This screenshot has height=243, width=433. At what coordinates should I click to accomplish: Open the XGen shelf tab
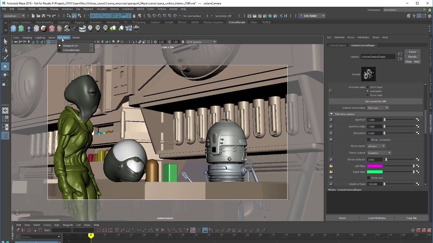coord(254,22)
